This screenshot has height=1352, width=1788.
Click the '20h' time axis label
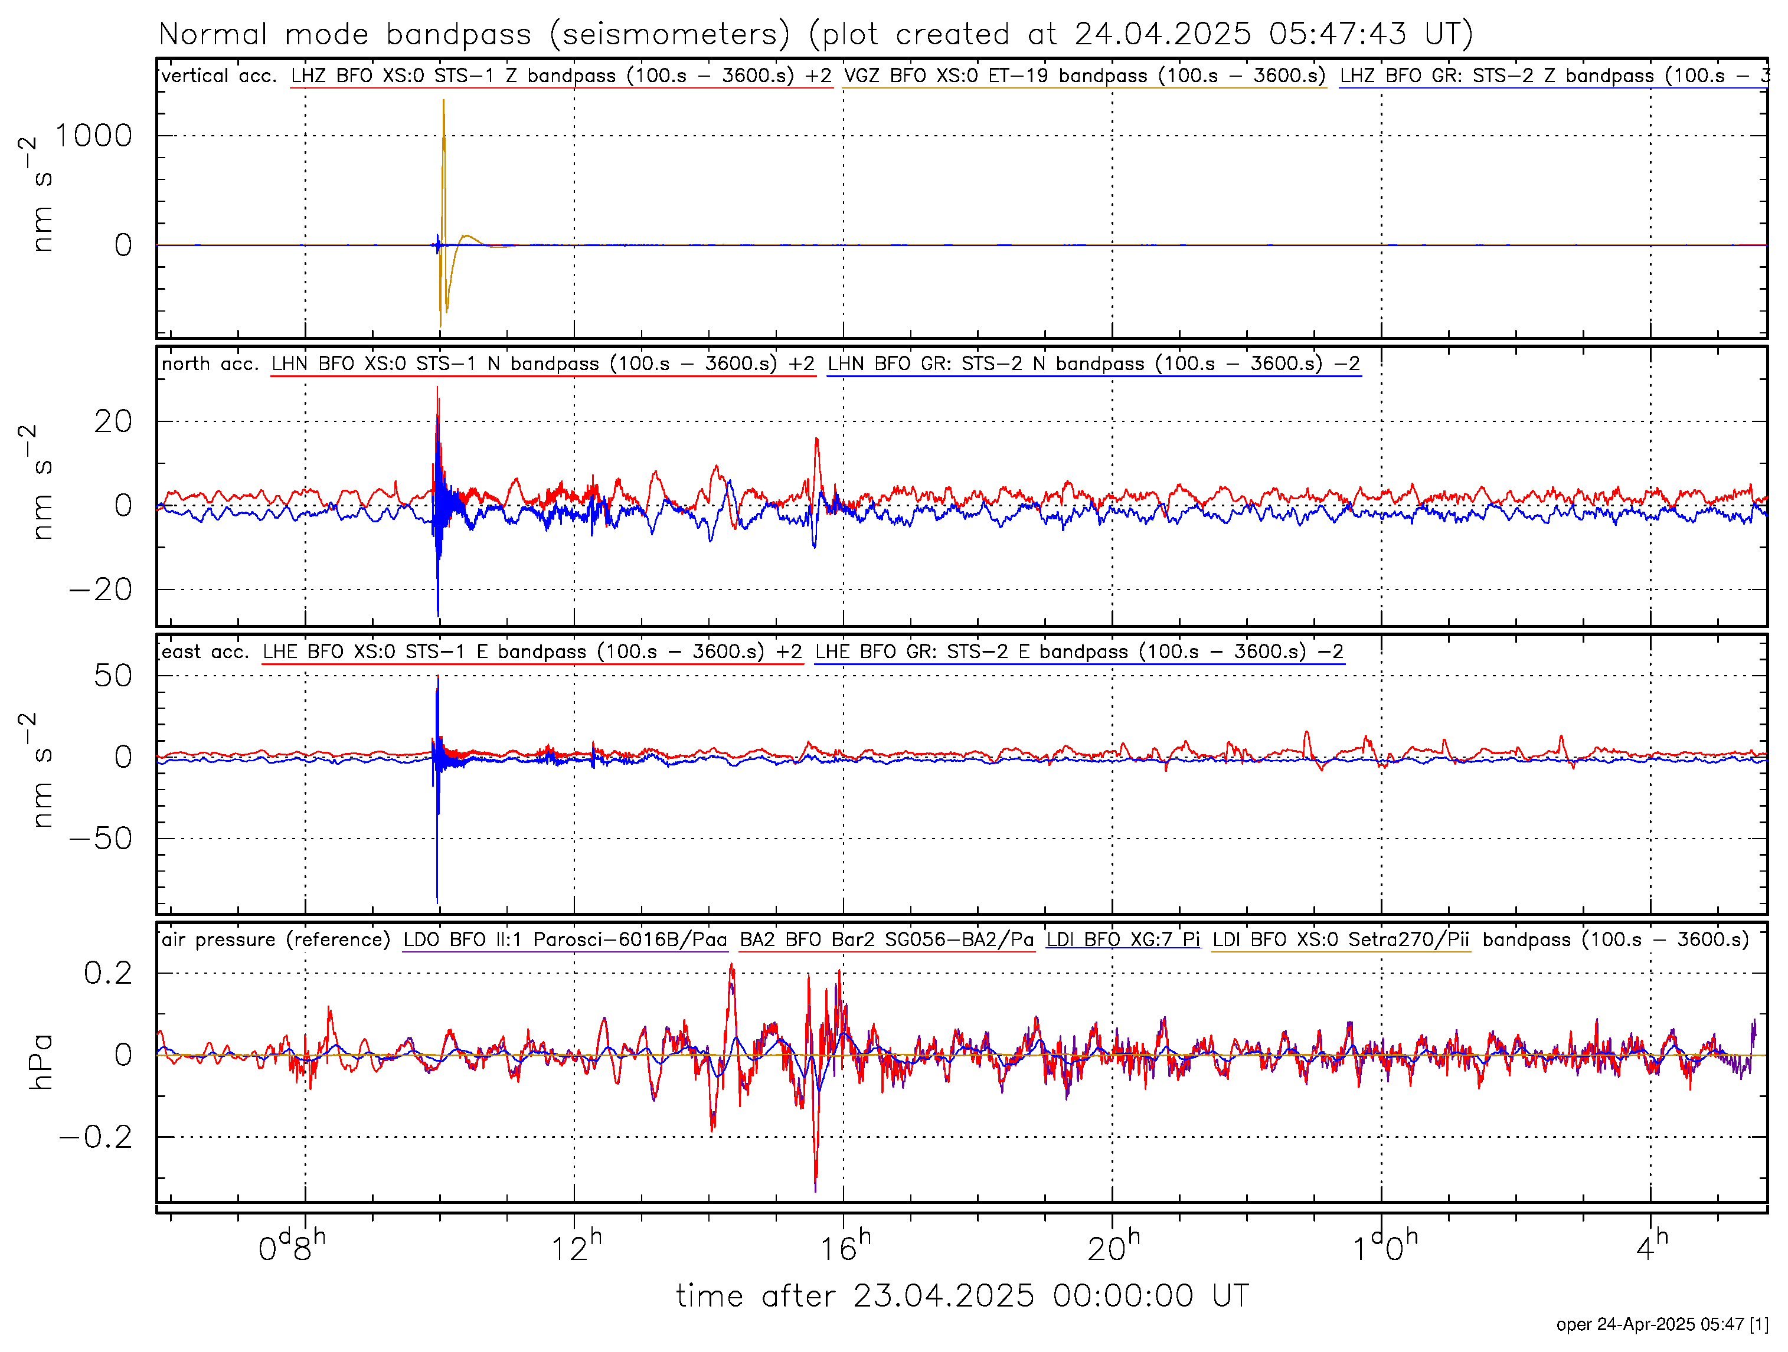[x=1114, y=1245]
